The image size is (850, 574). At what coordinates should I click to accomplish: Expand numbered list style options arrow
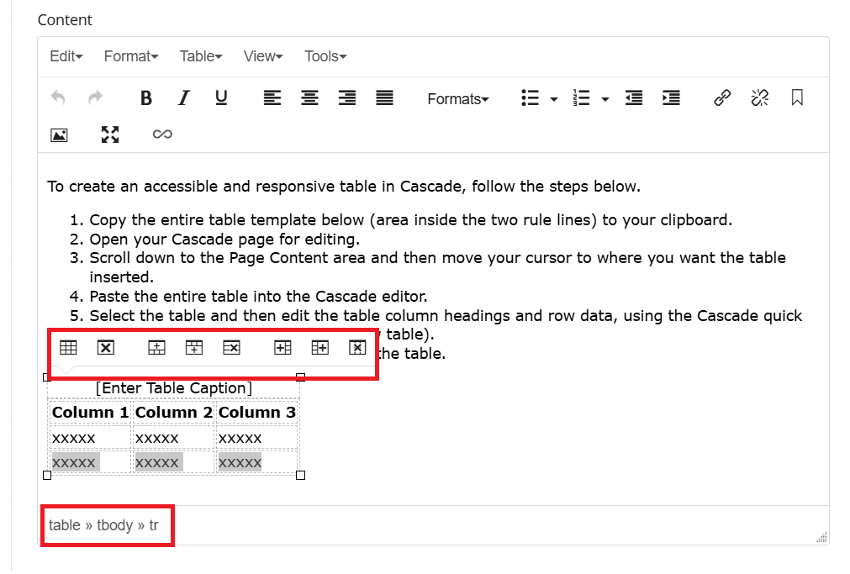tap(605, 99)
